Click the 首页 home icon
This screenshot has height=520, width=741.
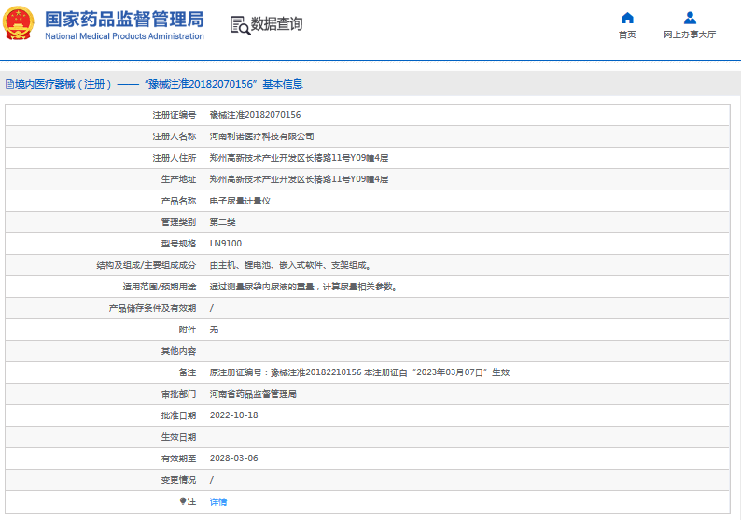click(x=627, y=18)
